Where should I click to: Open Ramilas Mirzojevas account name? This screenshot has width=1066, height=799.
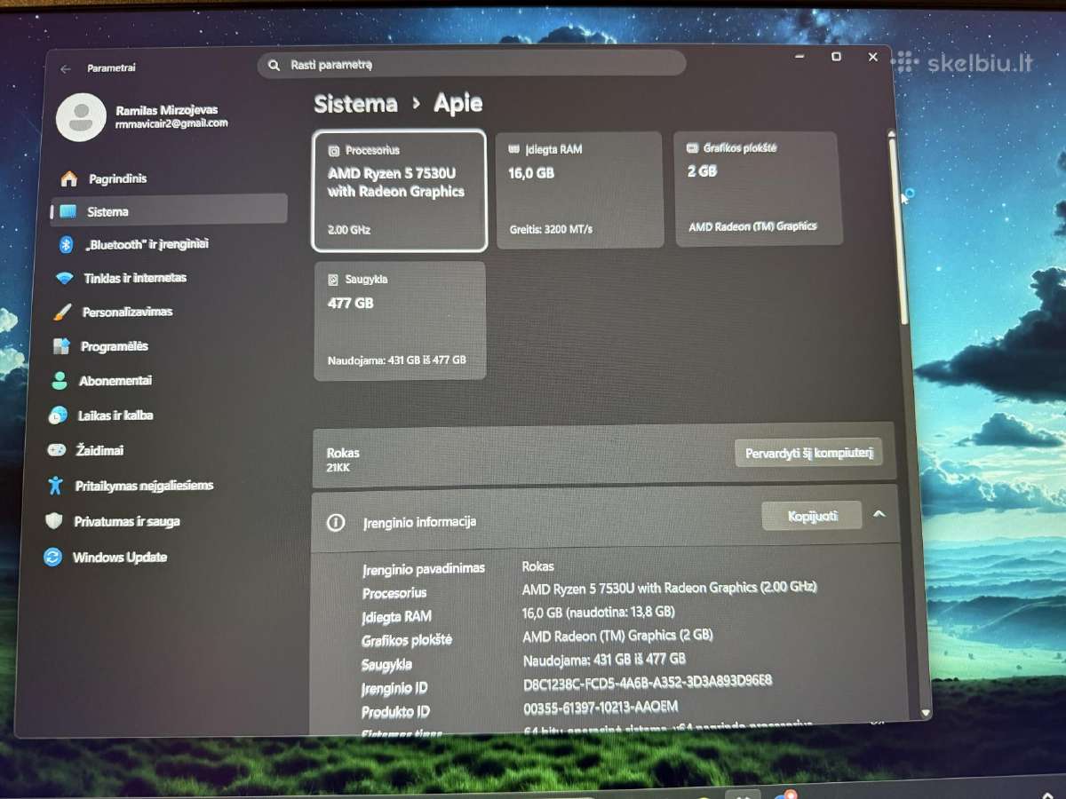pyautogui.click(x=166, y=110)
